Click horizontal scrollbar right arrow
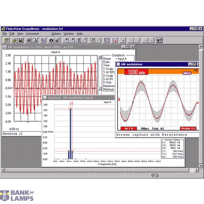204x204 pixels. point(197,170)
